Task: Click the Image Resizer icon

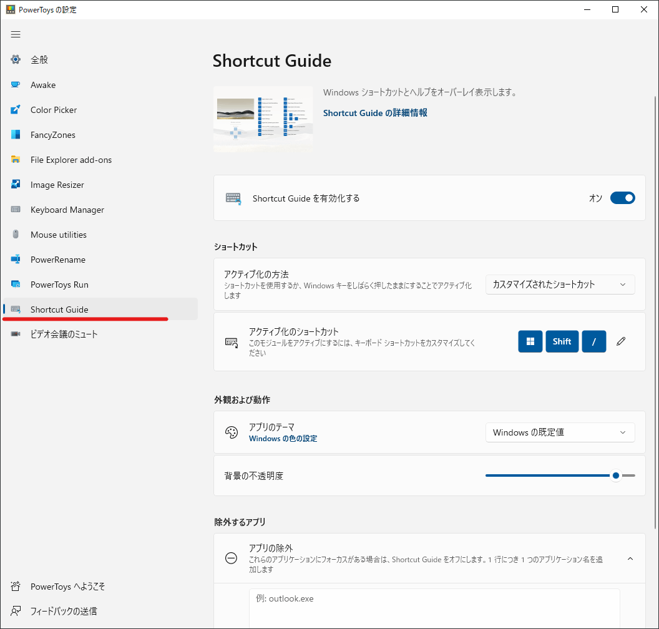Action: coord(16,185)
